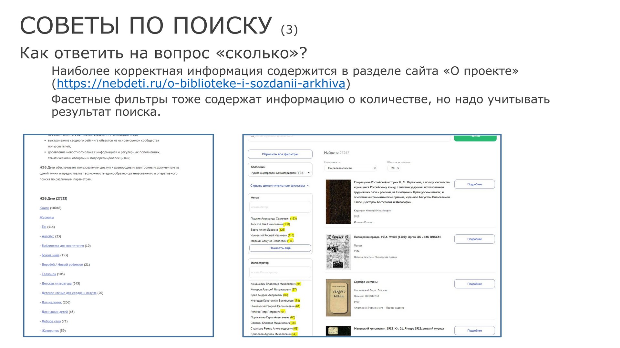The height and width of the screenshot is (348, 620).
Task: Select author 'Толстой Лев Николаевич'
Action: tap(270, 224)
